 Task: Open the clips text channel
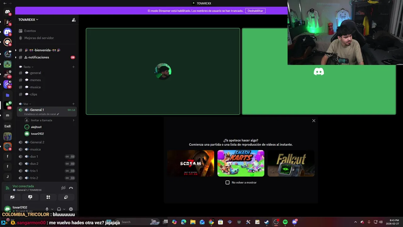click(x=46, y=94)
